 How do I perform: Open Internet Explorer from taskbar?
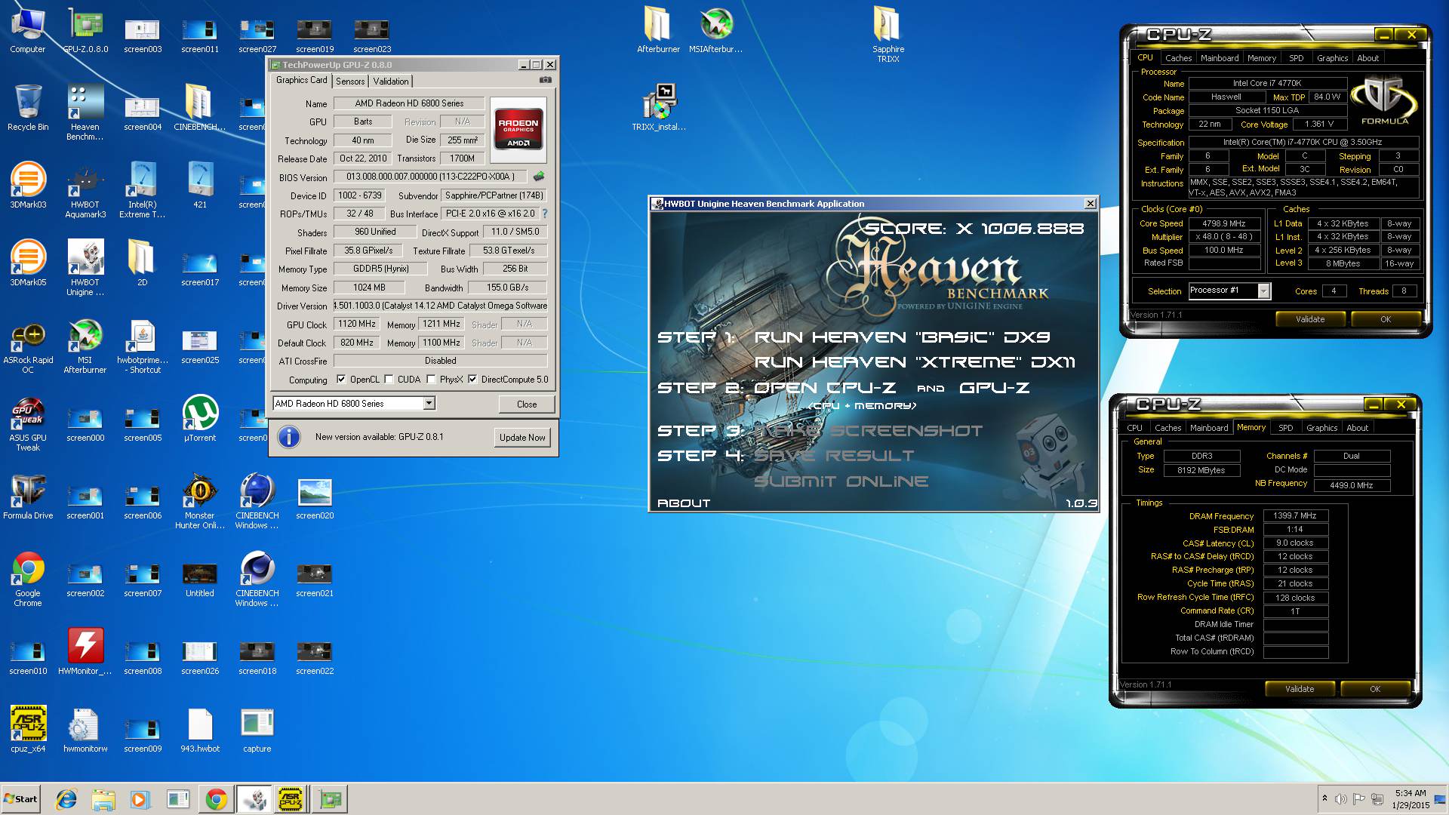66,799
